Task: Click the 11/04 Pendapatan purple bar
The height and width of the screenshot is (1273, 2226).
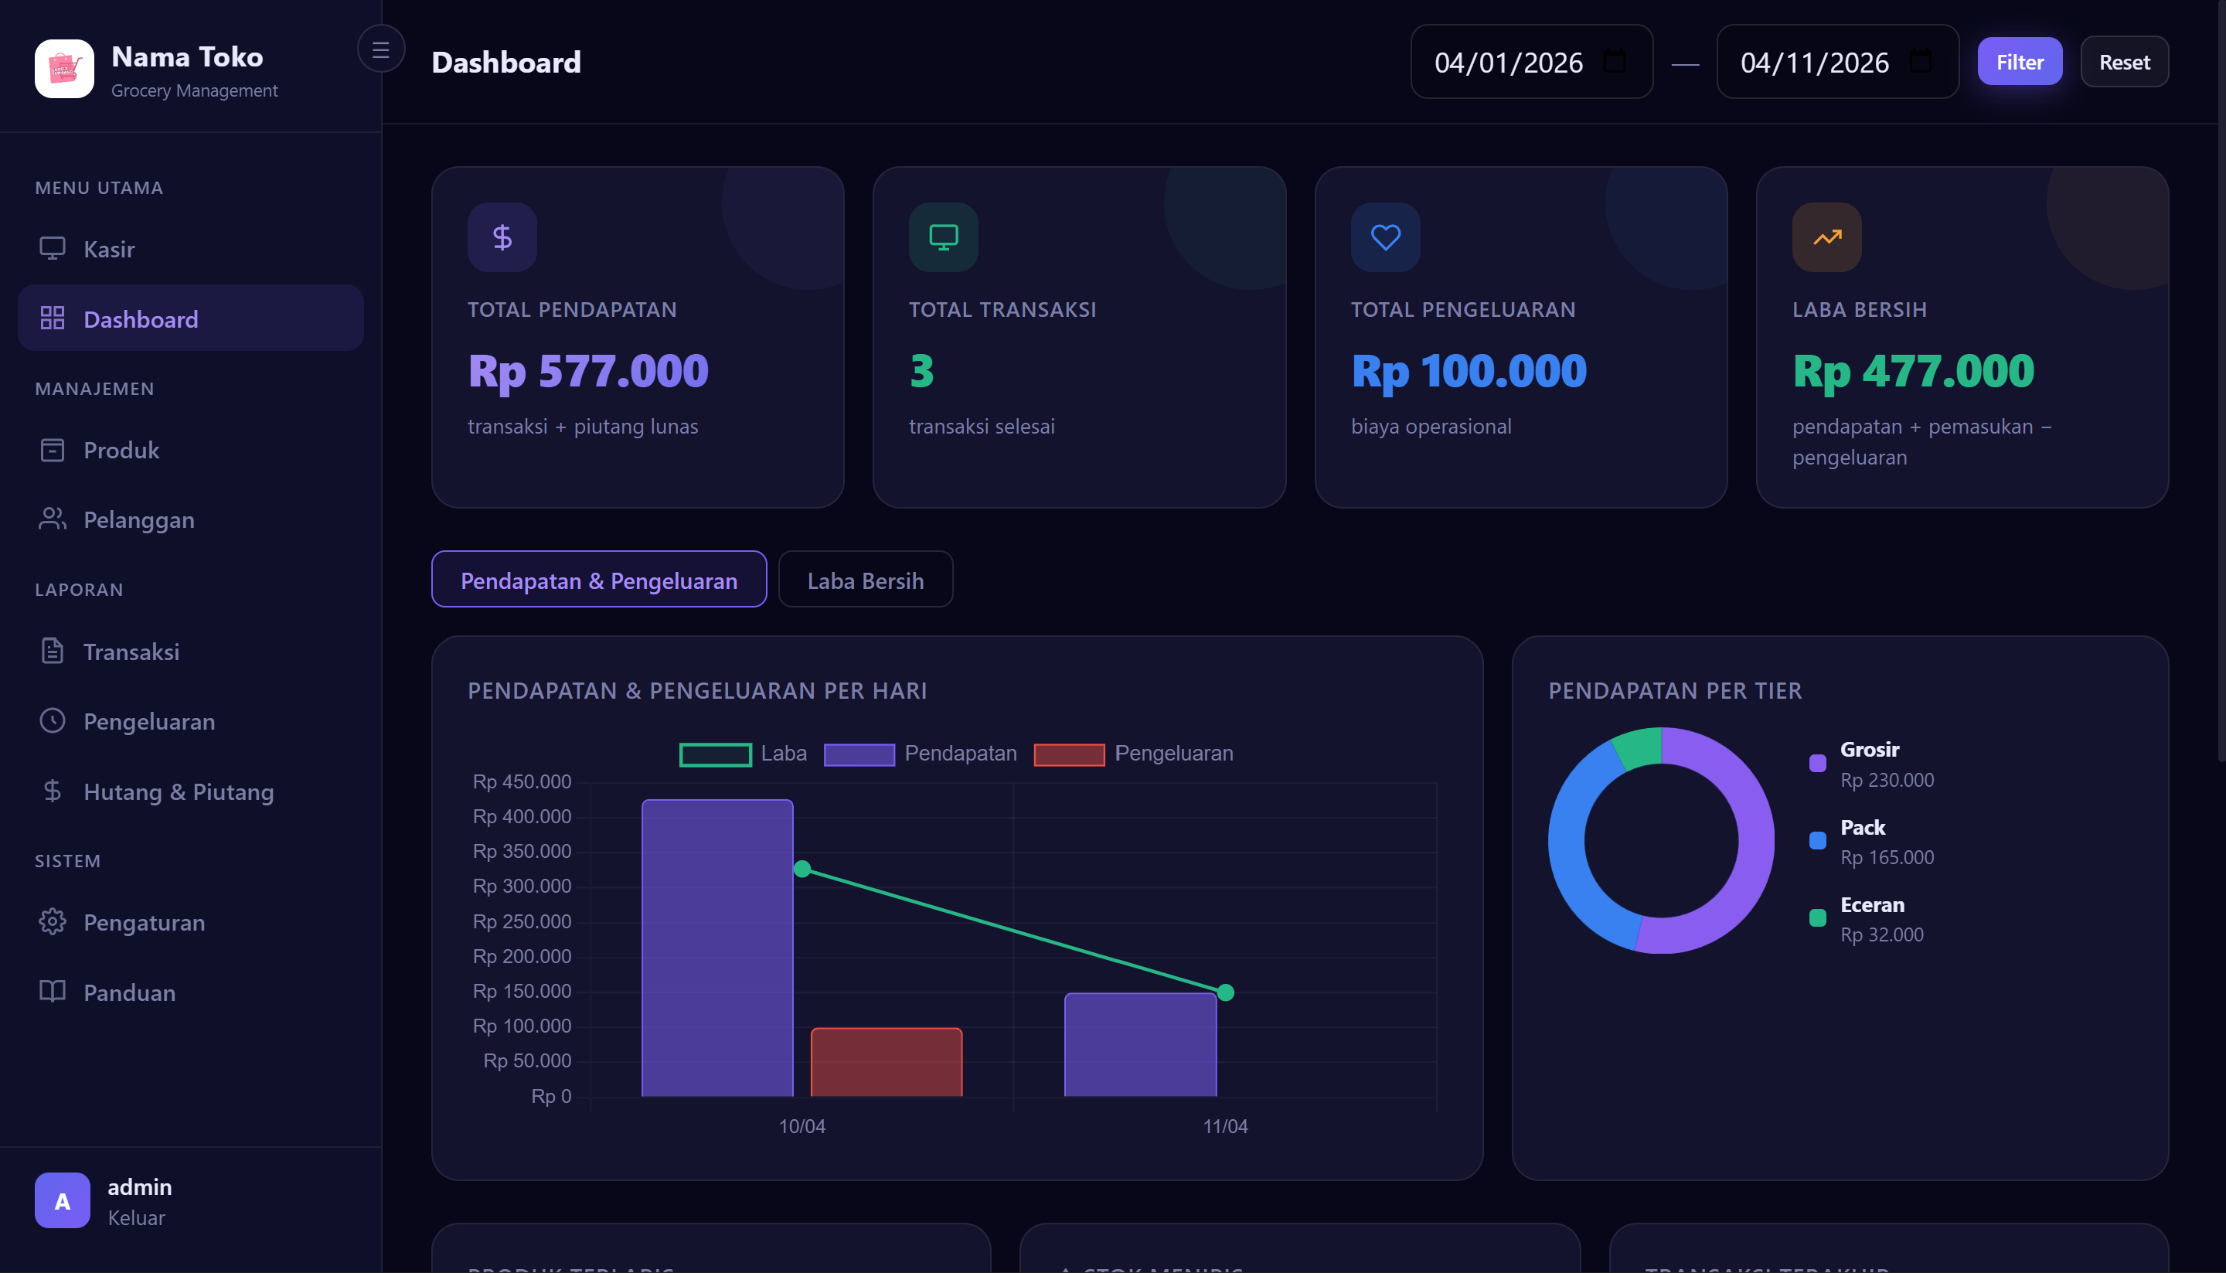Action: coord(1140,1045)
